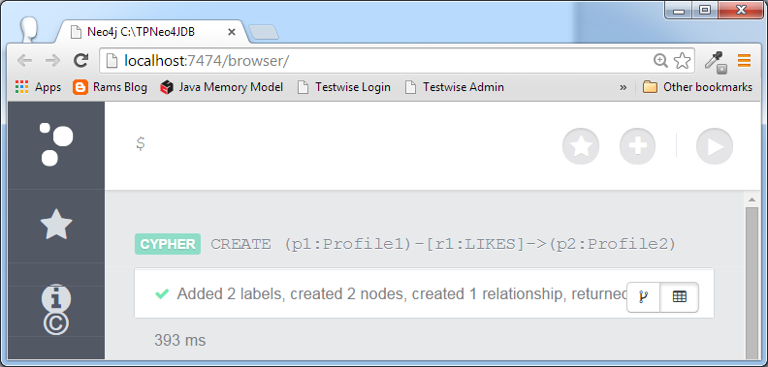Click the copyright icon in sidebar
768x367 pixels.
pos(56,323)
